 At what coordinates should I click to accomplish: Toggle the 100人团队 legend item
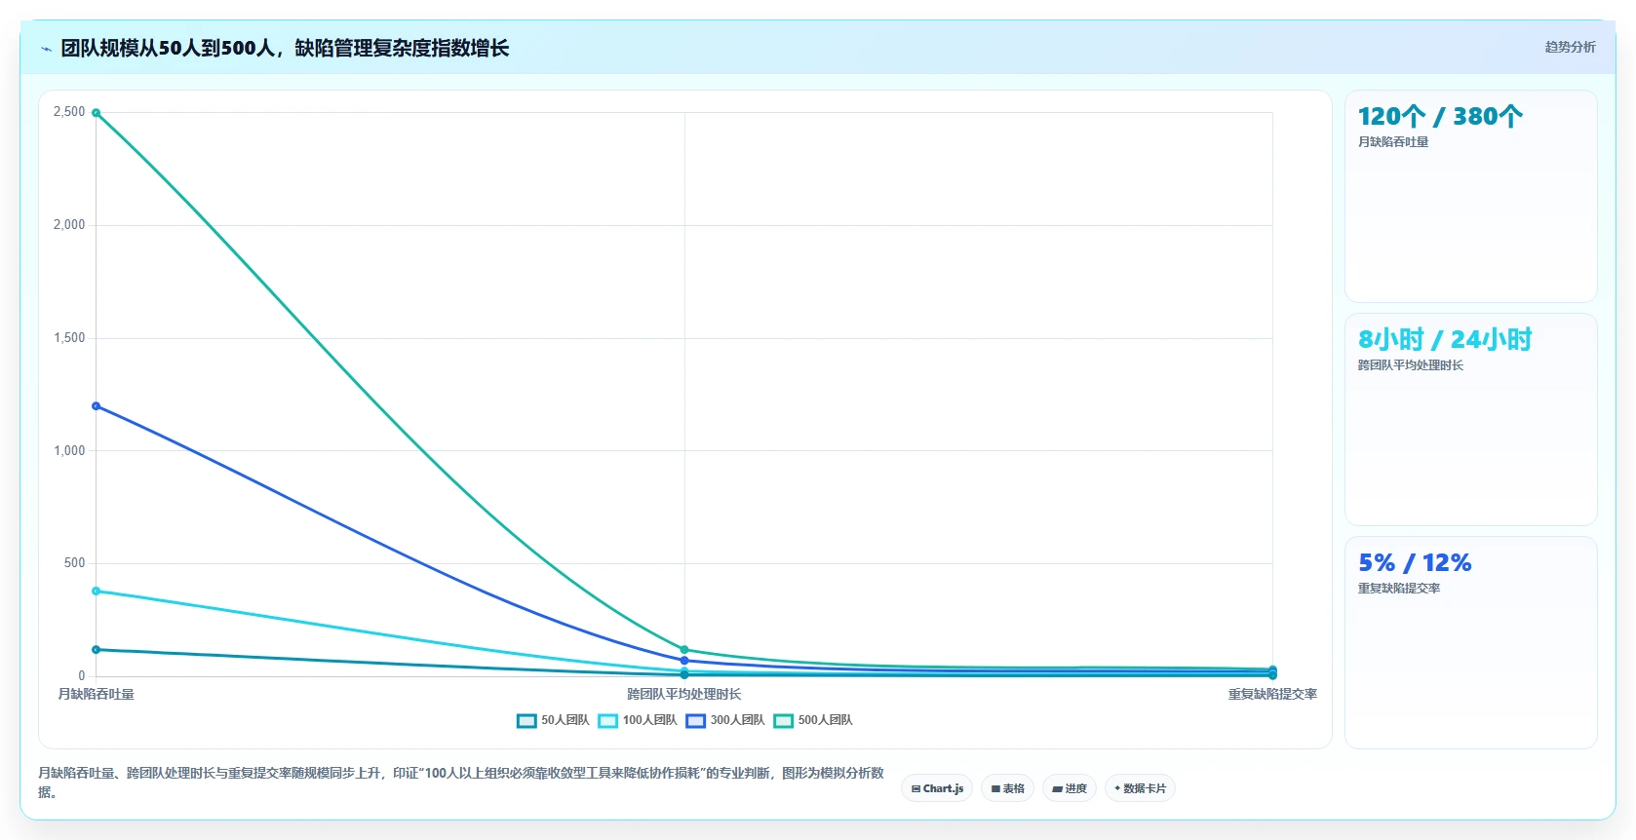click(x=638, y=720)
